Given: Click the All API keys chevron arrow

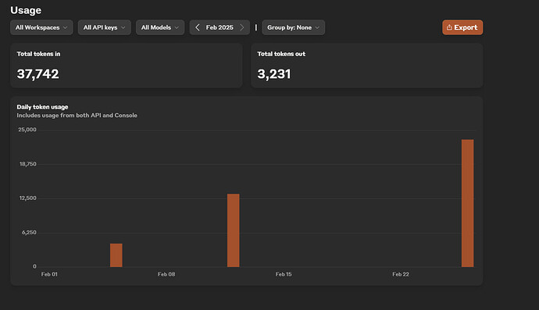Looking at the screenshot, I should (x=123, y=27).
